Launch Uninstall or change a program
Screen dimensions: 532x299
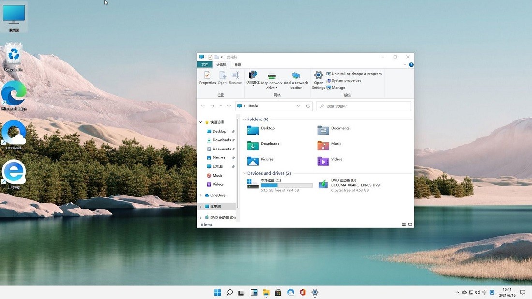(x=354, y=73)
